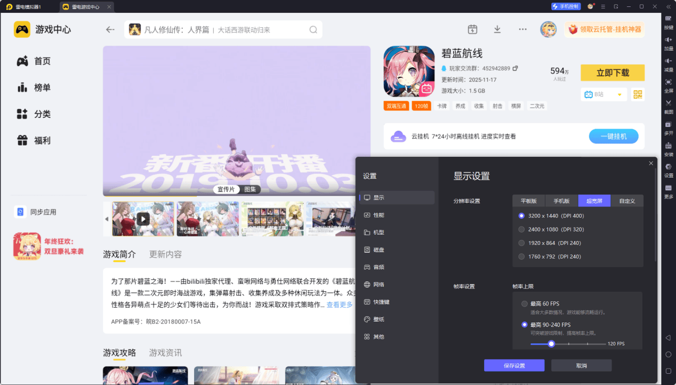Switch to the 超宽屏 resolution tab
This screenshot has height=385, width=676.
coord(594,201)
